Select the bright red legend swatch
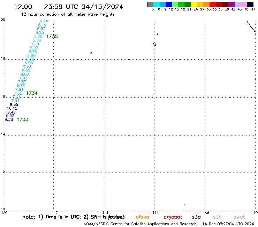Screen dimensions: 258x227 [x=213, y=4]
